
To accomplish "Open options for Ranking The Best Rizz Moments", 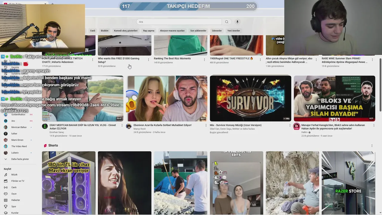I will [x=204, y=60].
